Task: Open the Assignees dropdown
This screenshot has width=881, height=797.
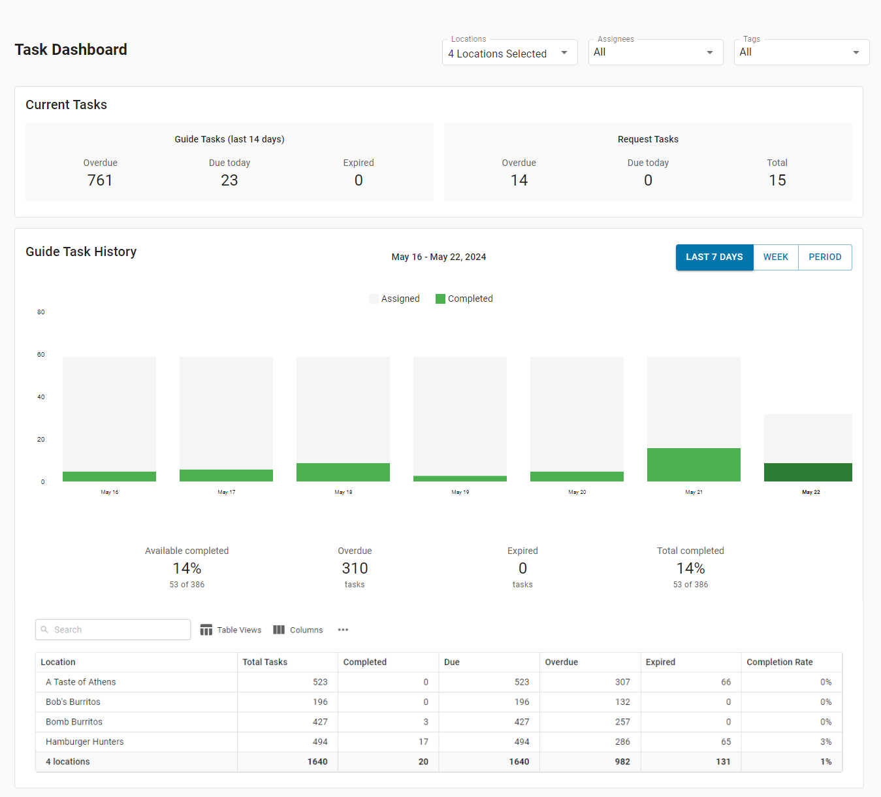Action: tap(656, 52)
